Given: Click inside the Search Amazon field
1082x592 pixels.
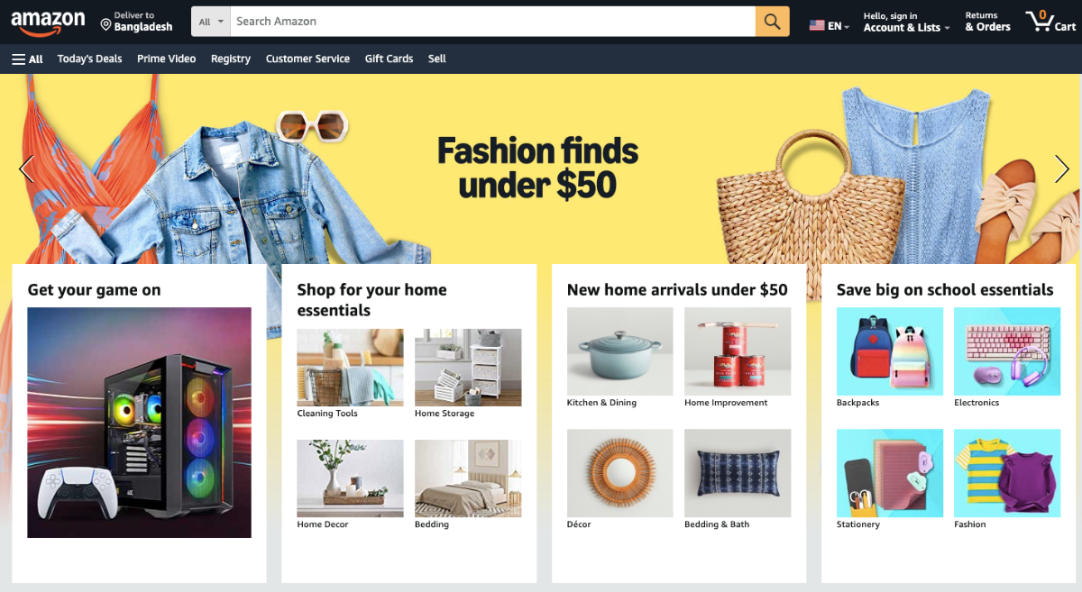Looking at the screenshot, I should click(x=492, y=22).
